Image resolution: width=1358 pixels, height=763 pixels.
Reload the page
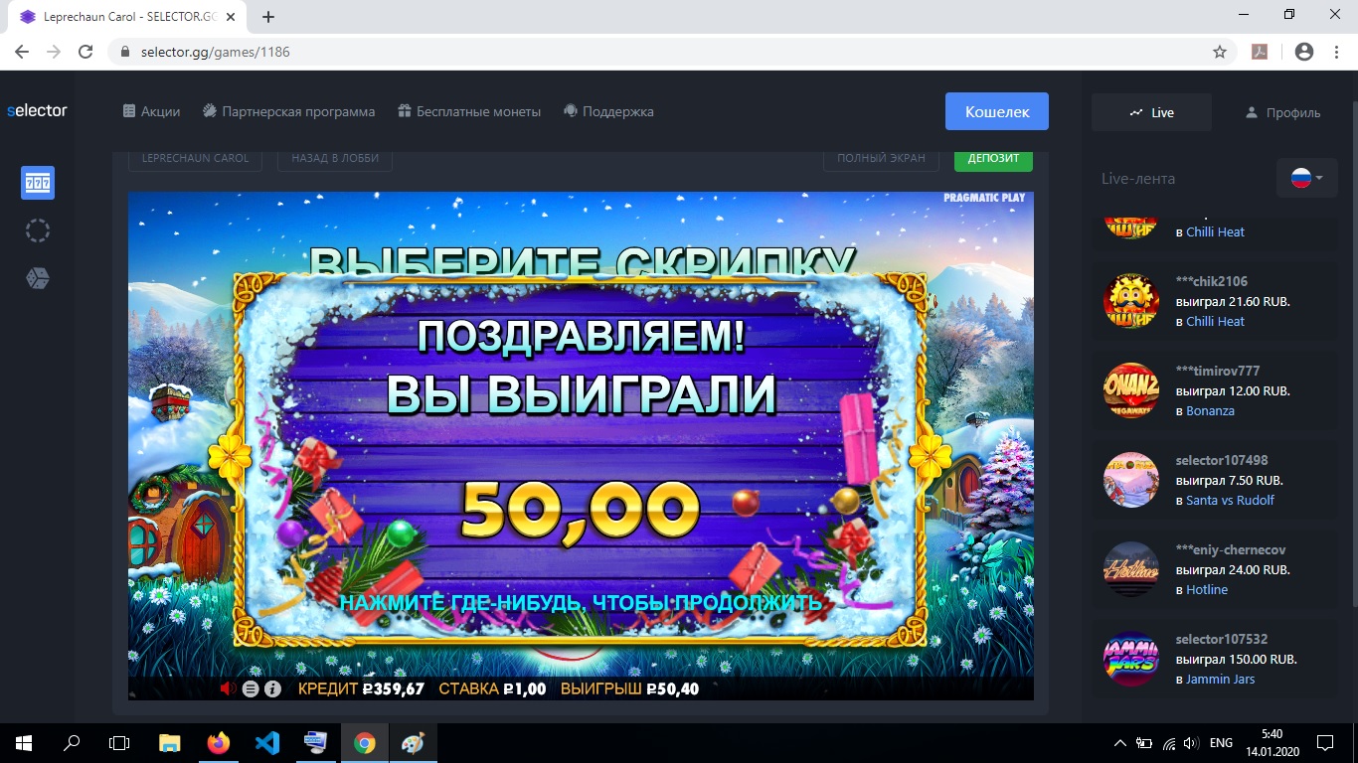pos(85,52)
